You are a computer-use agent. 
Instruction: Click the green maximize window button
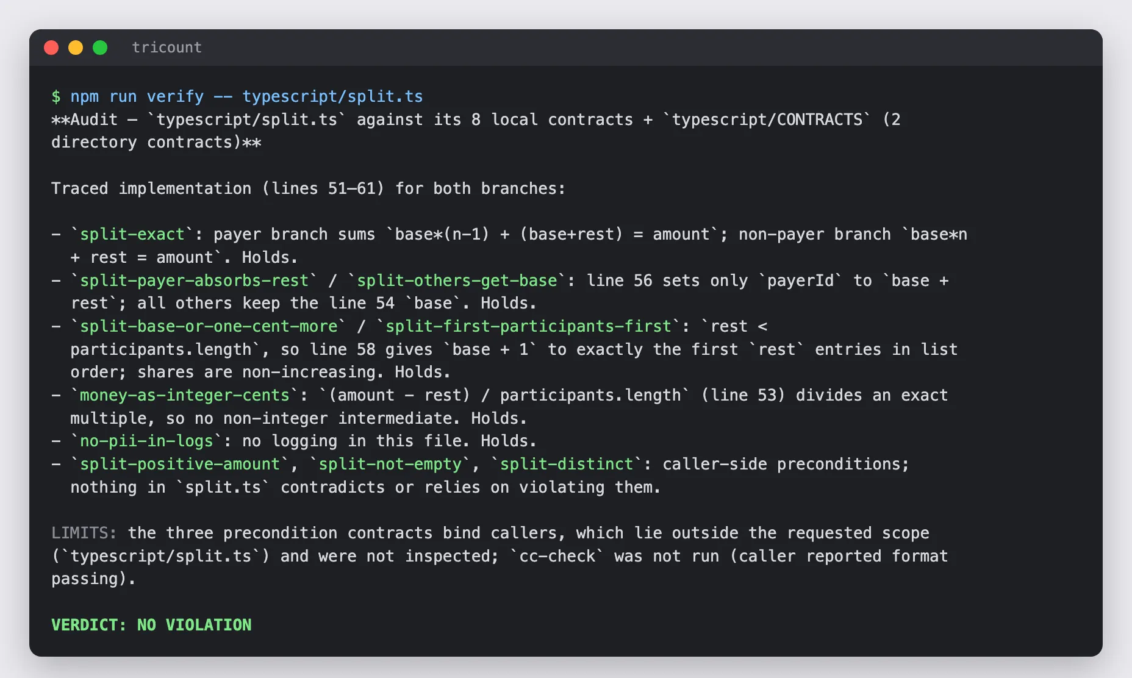(100, 48)
